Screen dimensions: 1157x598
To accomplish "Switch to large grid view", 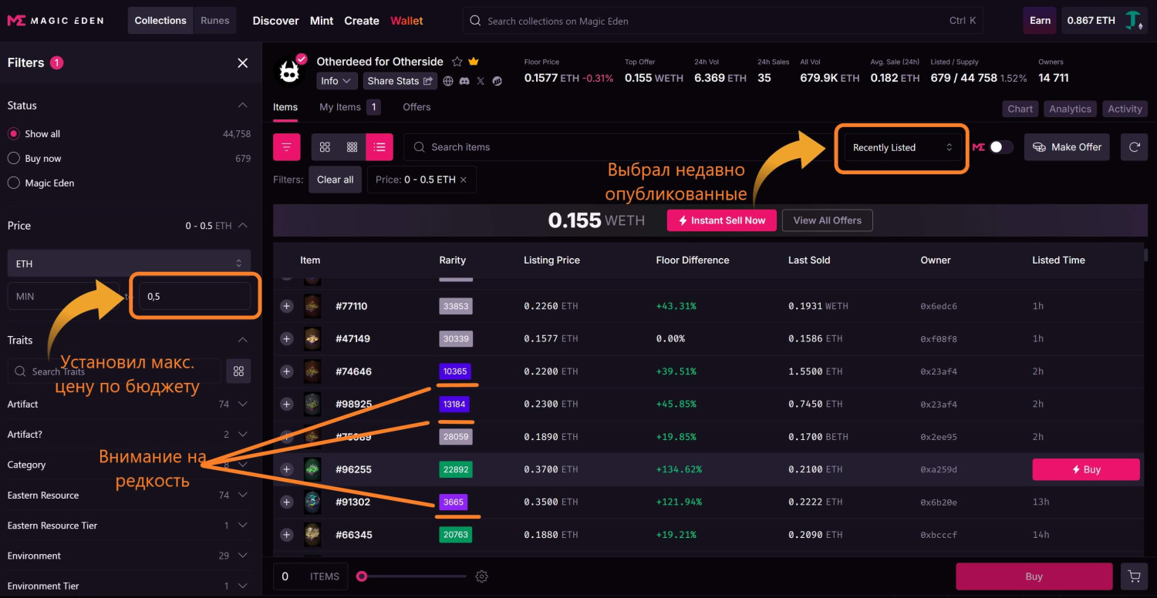I will click(x=325, y=147).
